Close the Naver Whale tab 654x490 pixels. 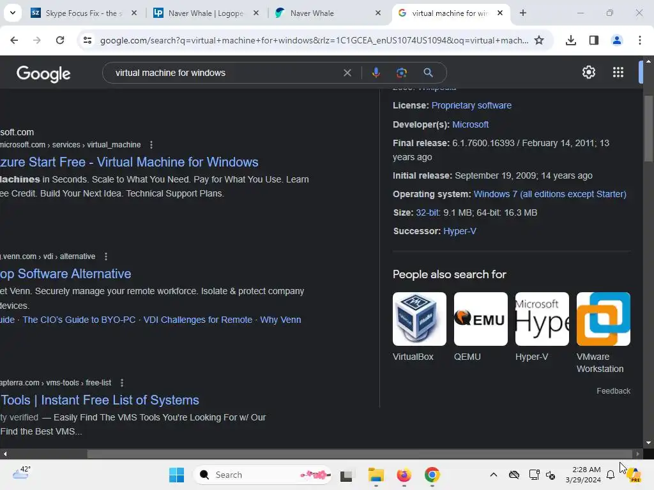pos(378,13)
